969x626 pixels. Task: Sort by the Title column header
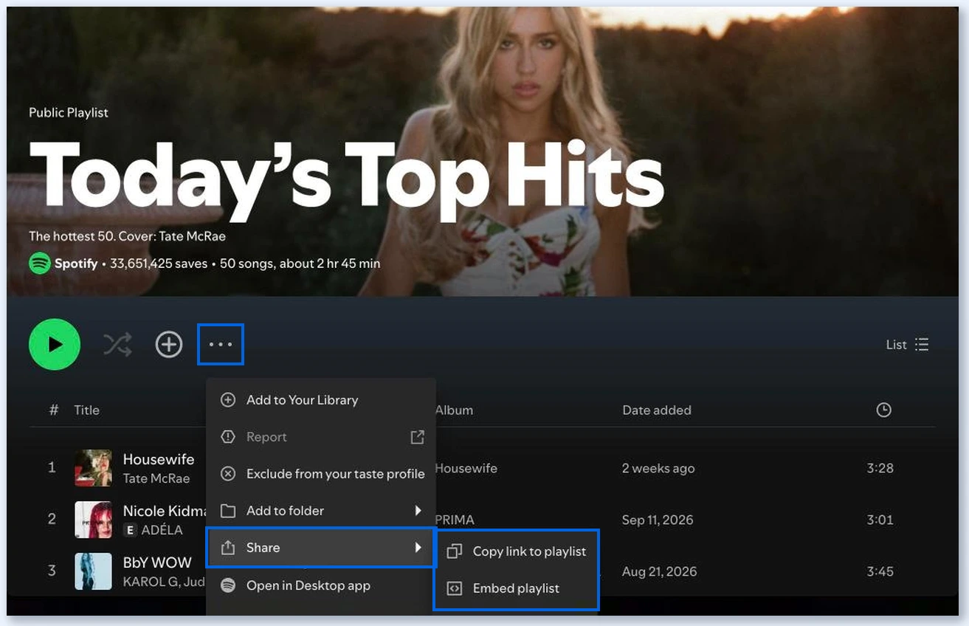[x=86, y=410]
